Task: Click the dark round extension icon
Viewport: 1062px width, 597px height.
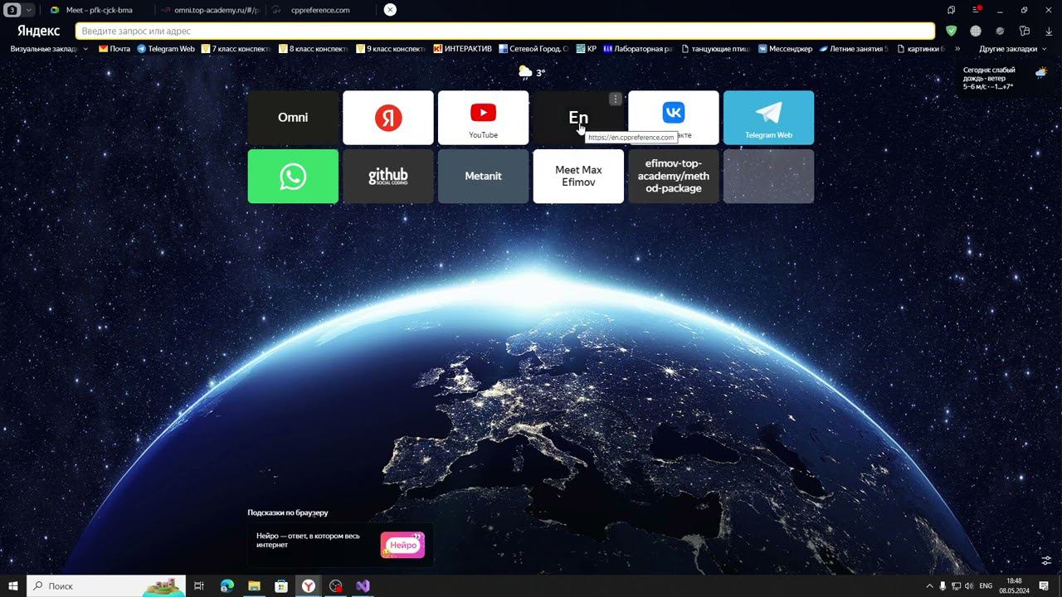Action: pos(1000,32)
